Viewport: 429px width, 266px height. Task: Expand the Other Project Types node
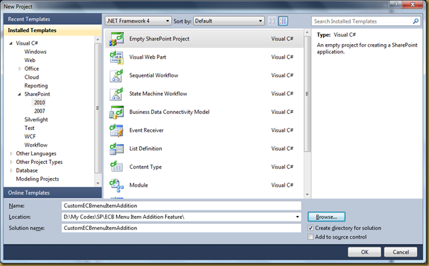point(11,162)
